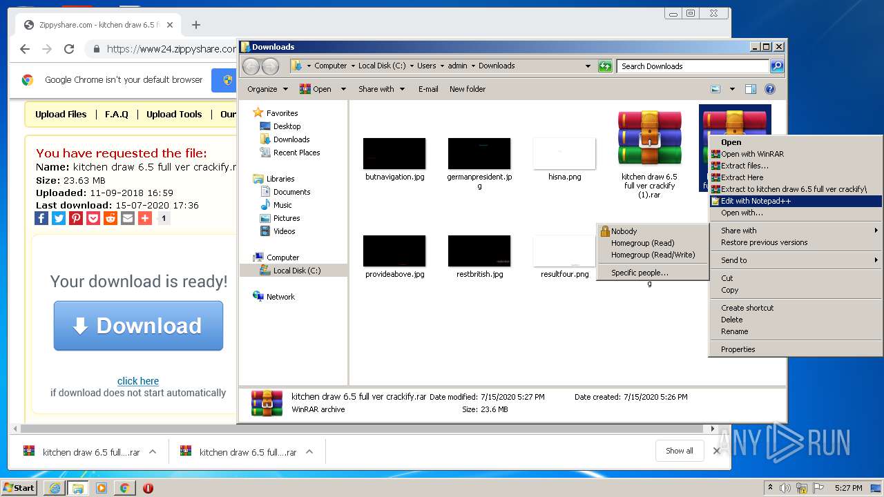Click New folder in toolbar
Viewport: 884px width, 497px height.
(x=468, y=89)
